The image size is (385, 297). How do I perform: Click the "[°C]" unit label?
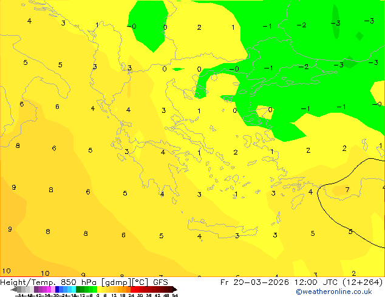(x=140, y=282)
